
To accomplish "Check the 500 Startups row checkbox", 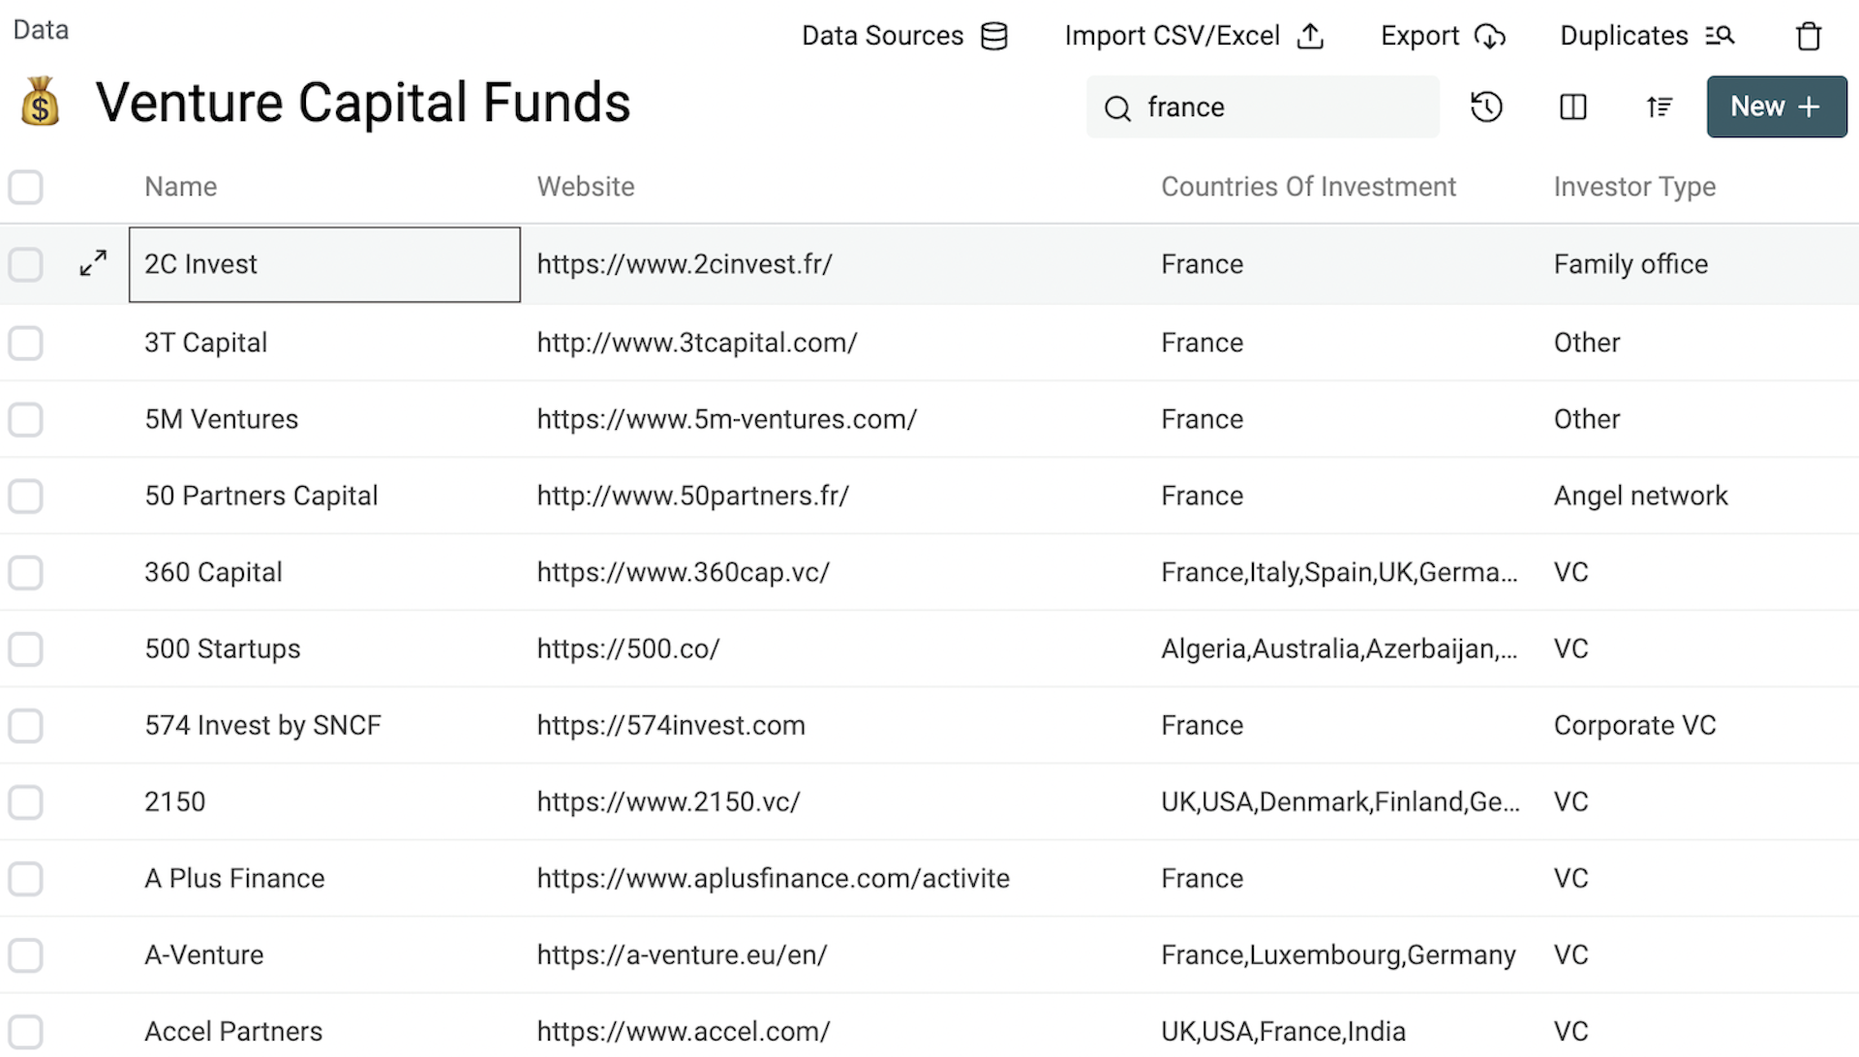I will [25, 649].
